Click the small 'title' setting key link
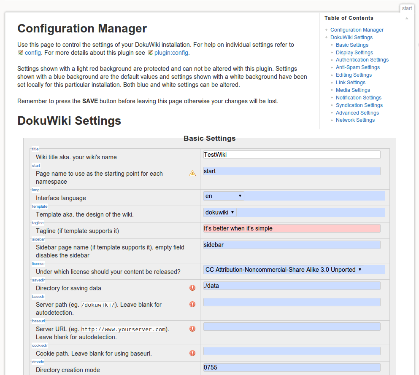The height and width of the screenshot is (375, 419). coord(35,149)
